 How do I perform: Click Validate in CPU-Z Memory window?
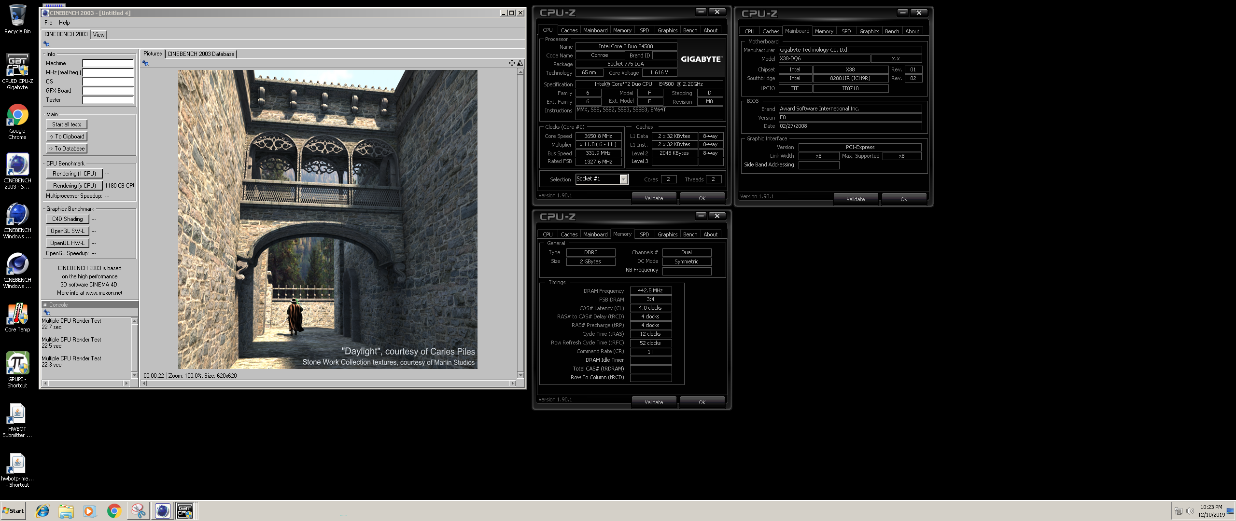(x=654, y=402)
